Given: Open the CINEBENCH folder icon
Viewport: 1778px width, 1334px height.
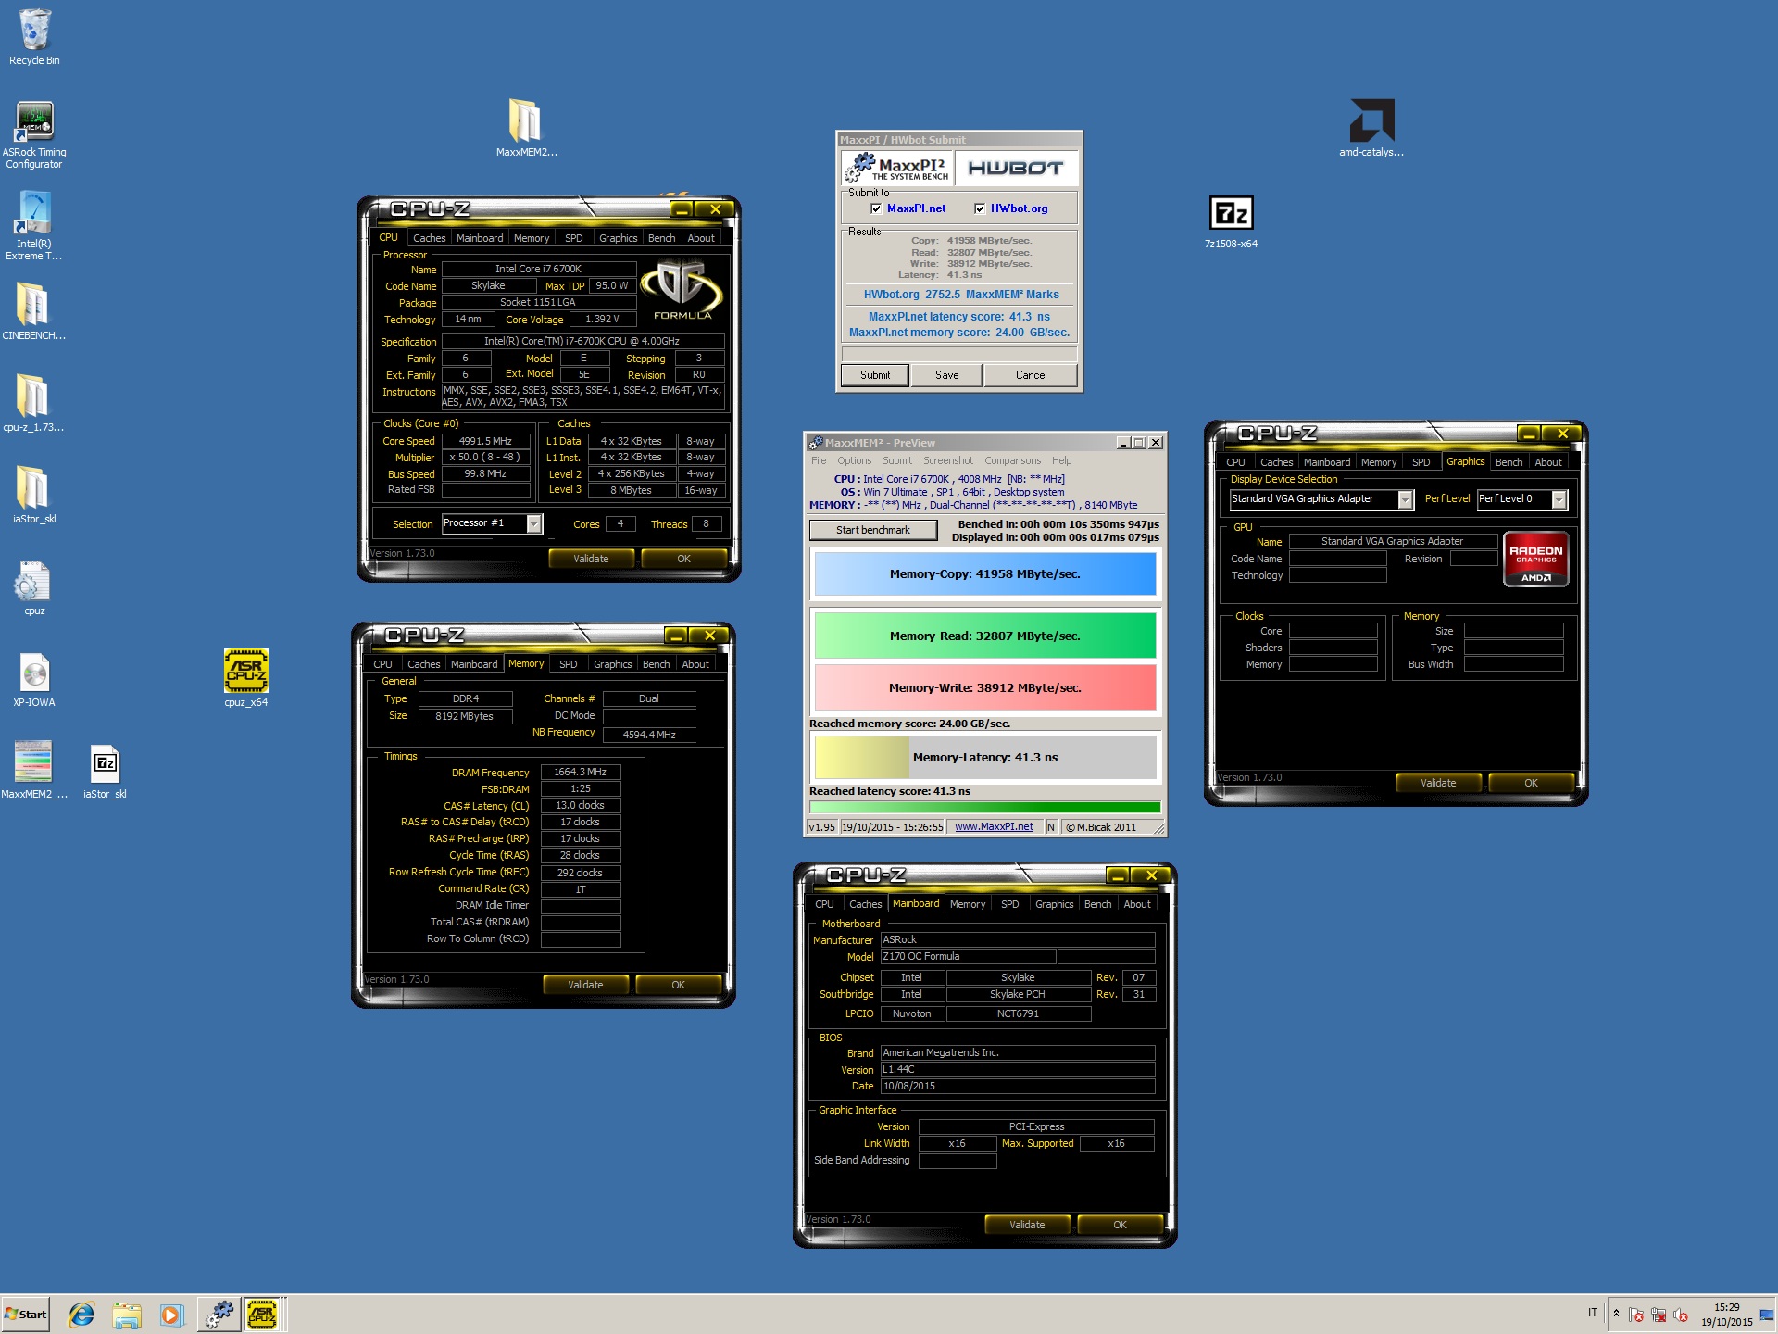Looking at the screenshot, I should click(x=34, y=311).
